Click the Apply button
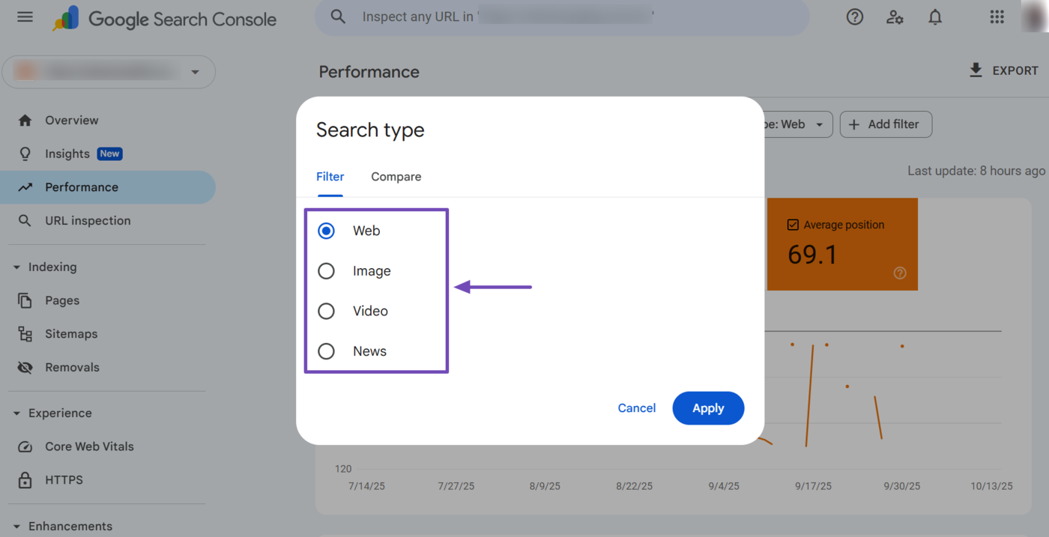This screenshot has height=537, width=1049. (708, 408)
